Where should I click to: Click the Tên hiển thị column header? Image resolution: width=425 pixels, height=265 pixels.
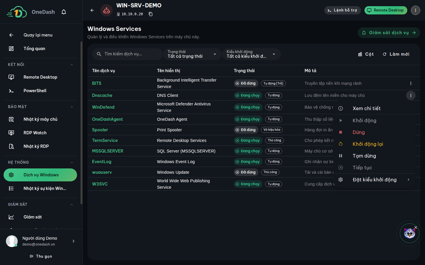click(x=169, y=71)
